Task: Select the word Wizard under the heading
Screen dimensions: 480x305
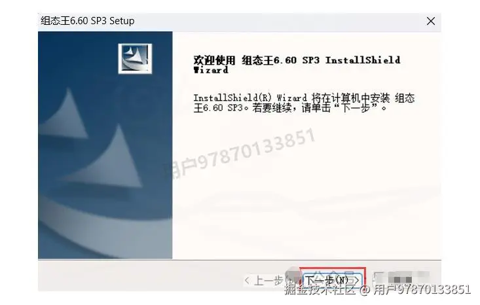Action: pos(211,70)
